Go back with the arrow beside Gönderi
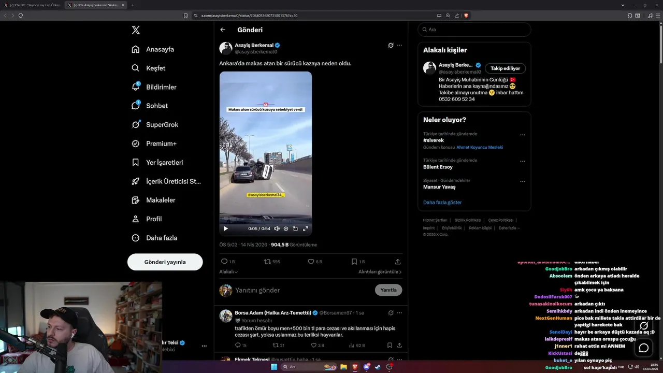Viewport: 663px width, 373px height. click(x=223, y=30)
